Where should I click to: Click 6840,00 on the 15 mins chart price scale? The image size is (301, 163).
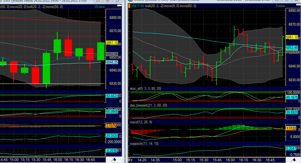tap(115, 70)
